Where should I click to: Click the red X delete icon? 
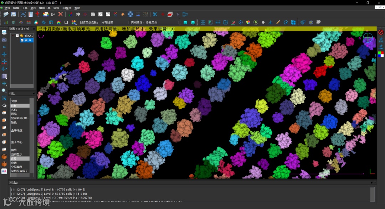point(61,14)
